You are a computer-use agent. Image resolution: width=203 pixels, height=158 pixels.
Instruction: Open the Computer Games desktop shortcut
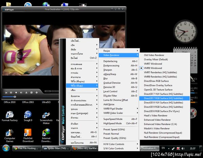click(x=9, y=135)
